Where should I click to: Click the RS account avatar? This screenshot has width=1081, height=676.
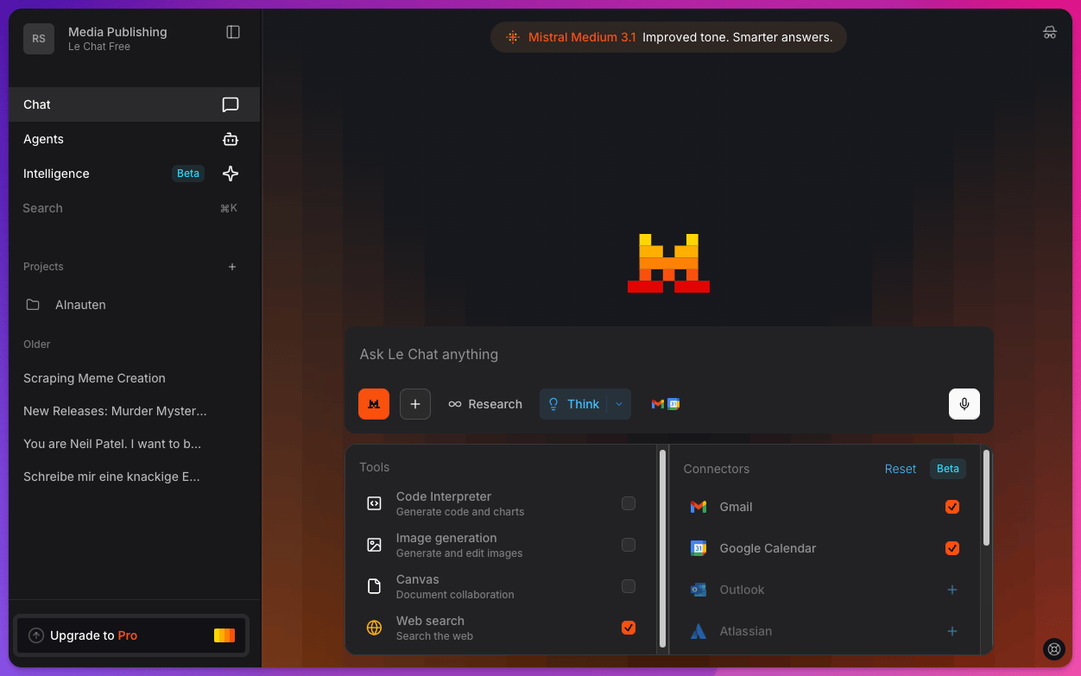coord(39,39)
